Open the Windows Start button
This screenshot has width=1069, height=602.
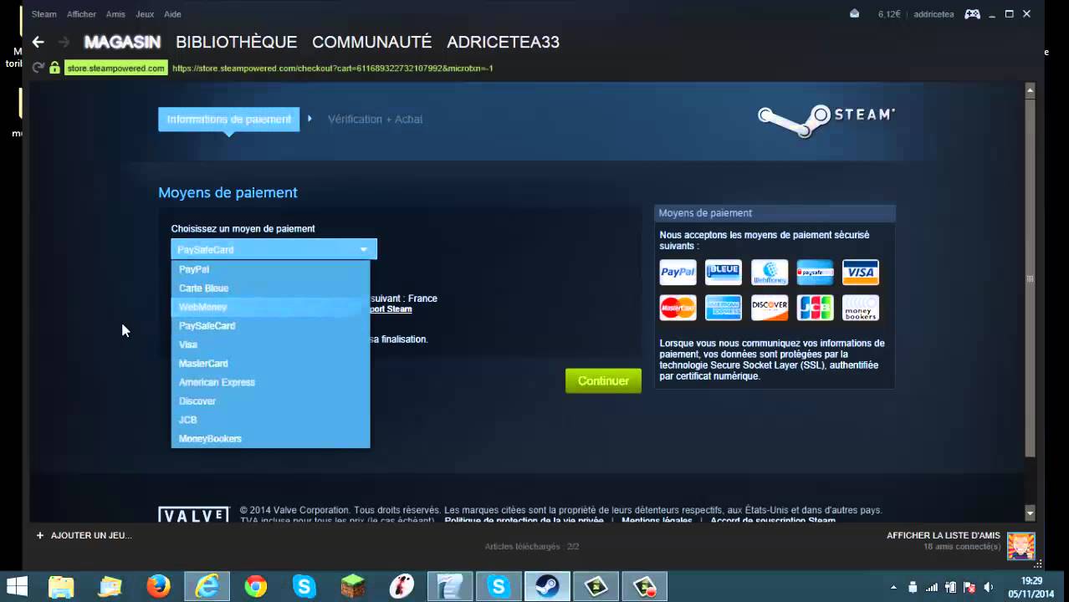[x=17, y=586]
